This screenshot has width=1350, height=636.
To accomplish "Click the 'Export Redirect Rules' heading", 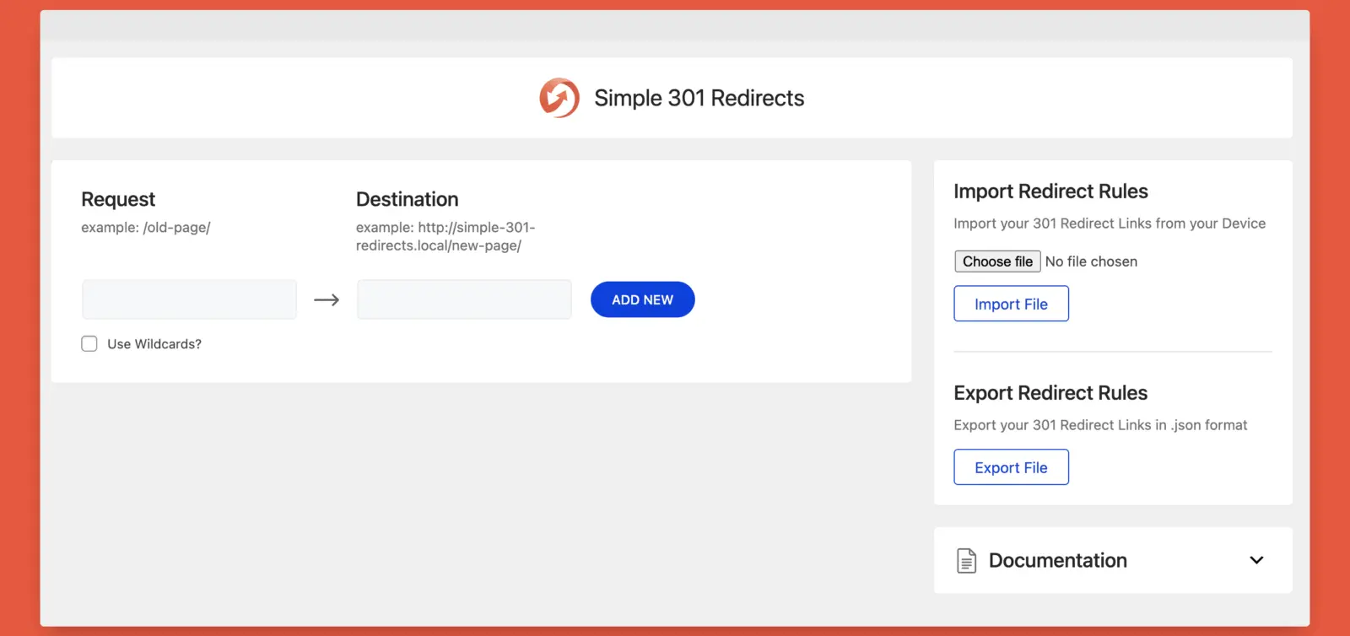I will 1050,393.
